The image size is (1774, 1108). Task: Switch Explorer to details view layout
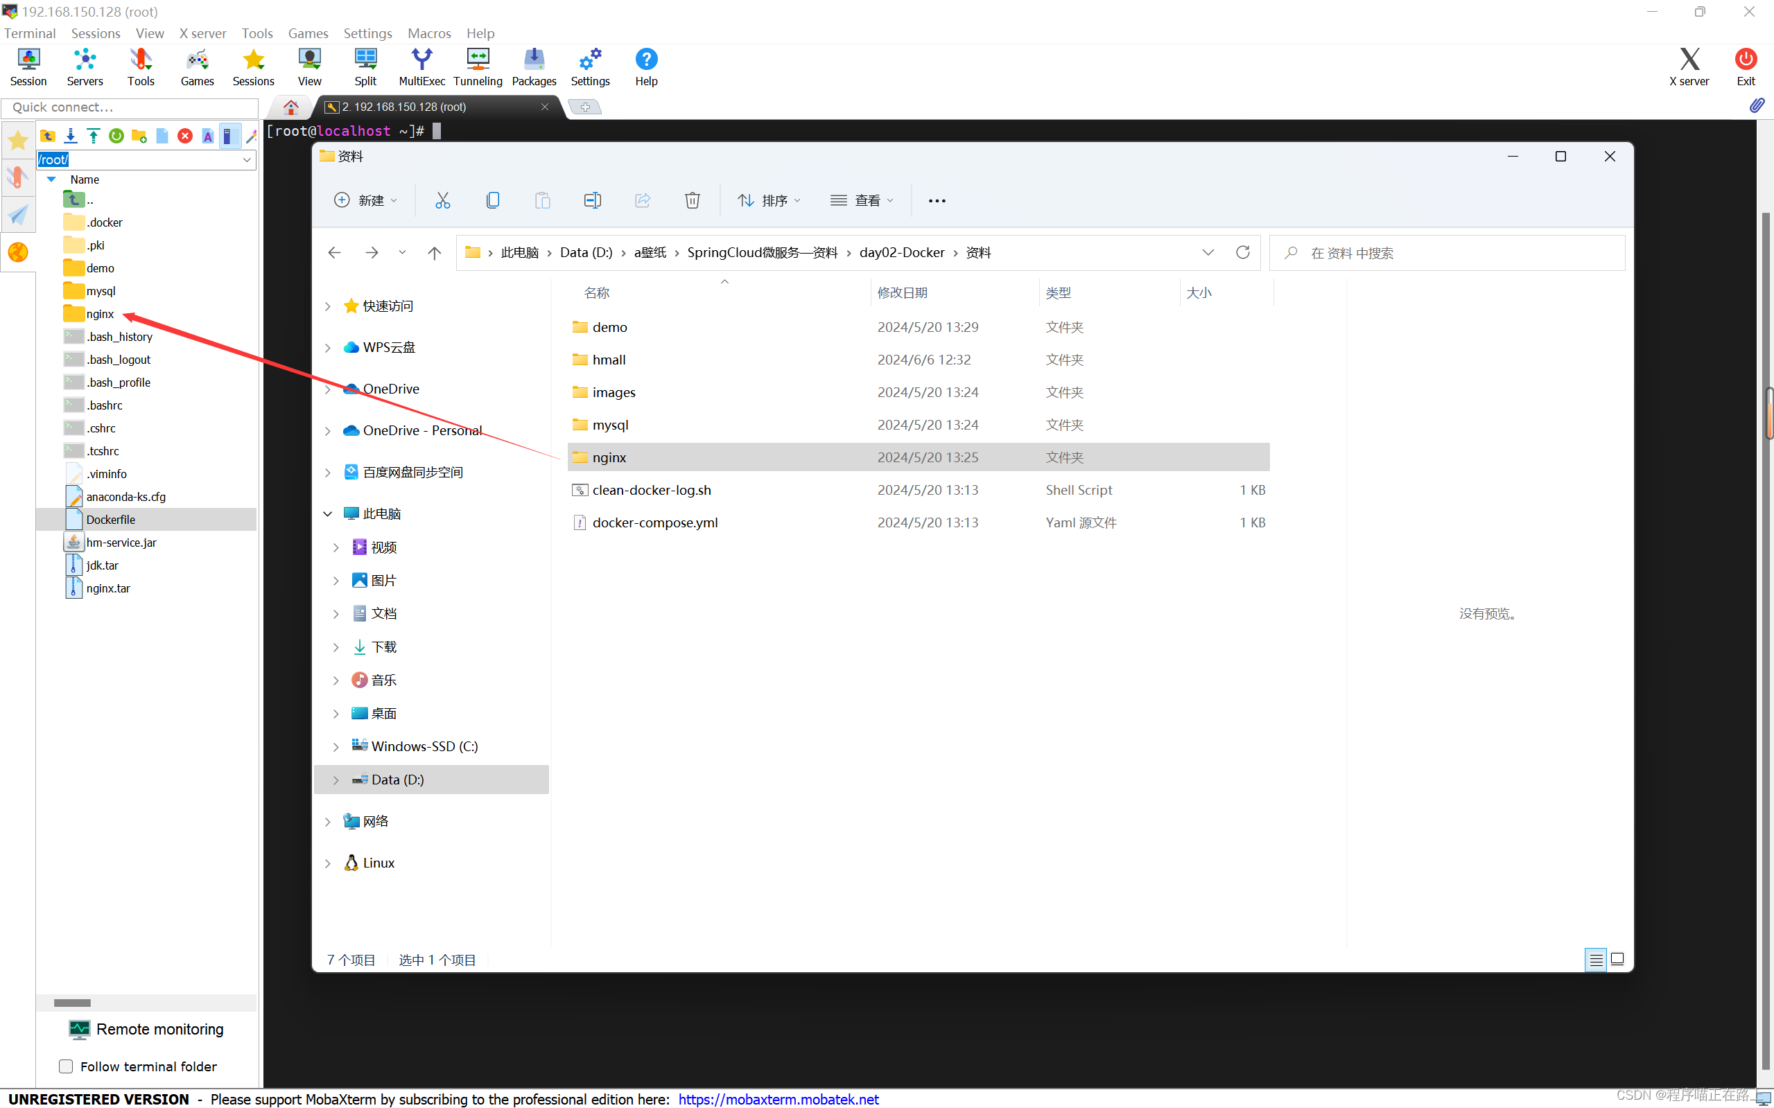1595,959
